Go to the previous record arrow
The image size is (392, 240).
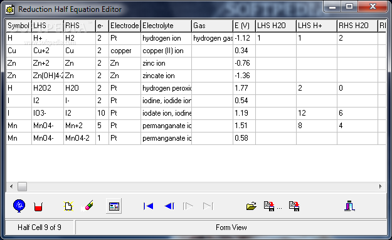tap(169, 206)
